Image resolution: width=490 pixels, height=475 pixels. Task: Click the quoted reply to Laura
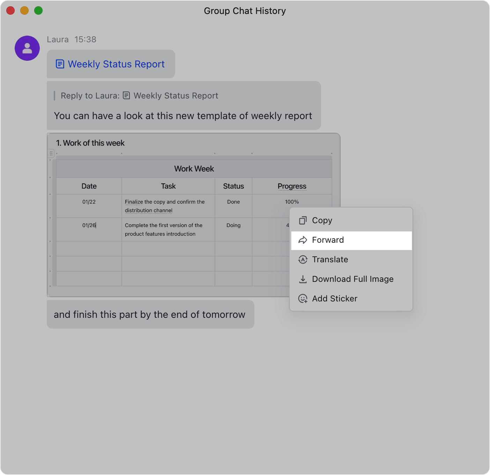click(x=140, y=96)
